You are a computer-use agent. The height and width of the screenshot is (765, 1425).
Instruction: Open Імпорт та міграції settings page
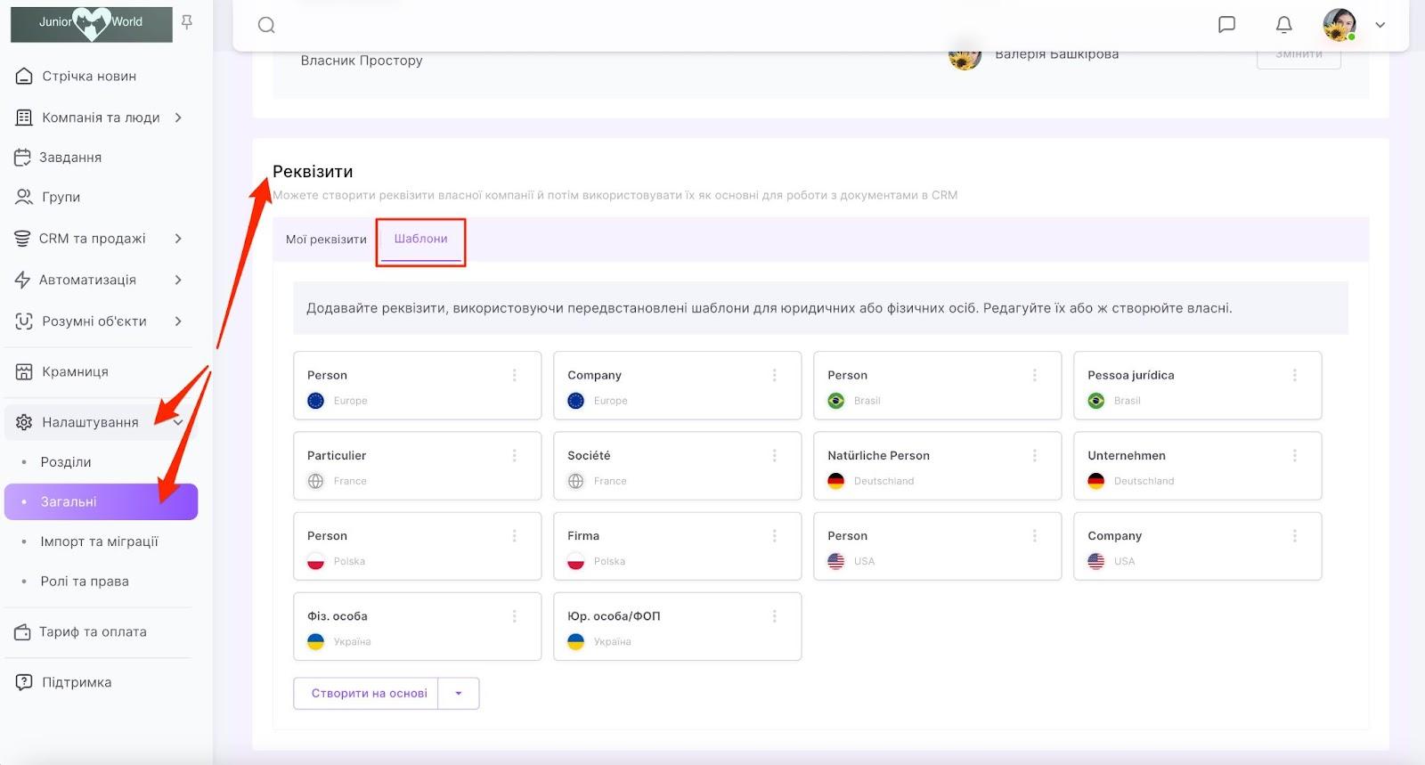[x=99, y=541]
